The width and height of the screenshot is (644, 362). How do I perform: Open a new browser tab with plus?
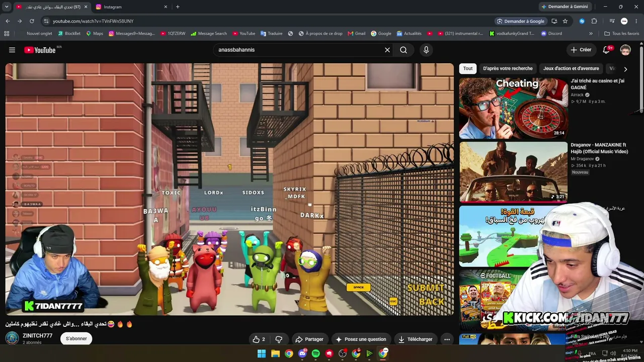178,7
